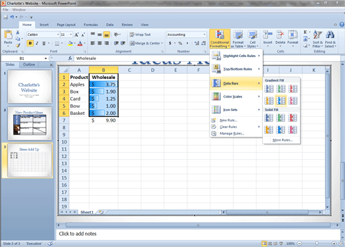Open the Accounting number format dropdown
This screenshot has height=247, width=345.
(x=204, y=35)
